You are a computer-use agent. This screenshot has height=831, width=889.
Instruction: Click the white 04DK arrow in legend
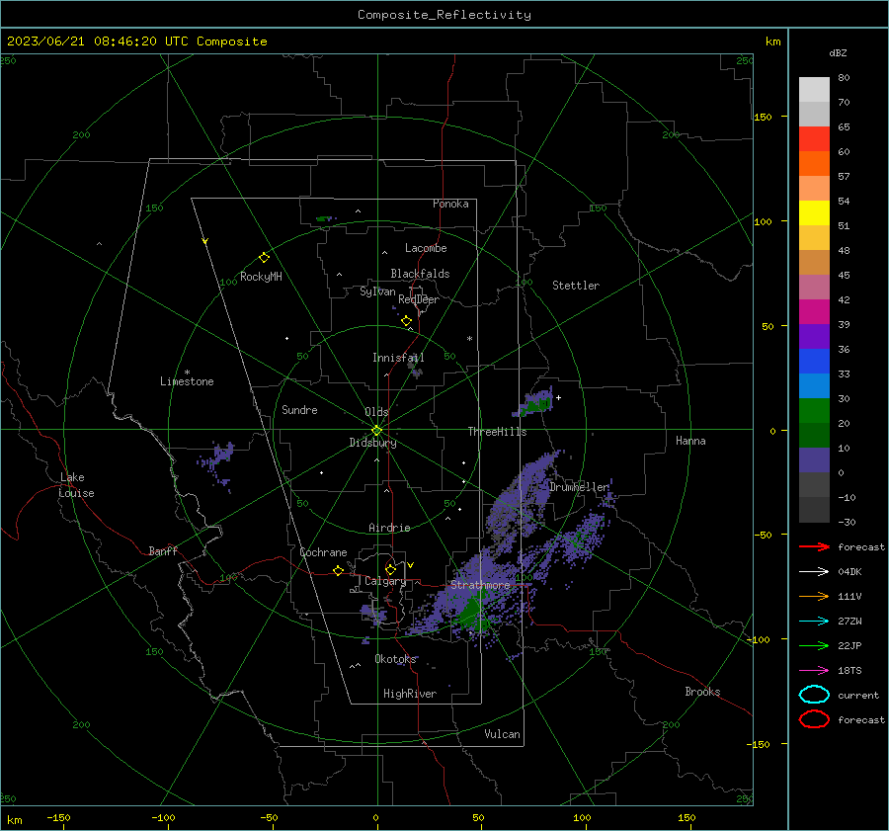click(814, 572)
